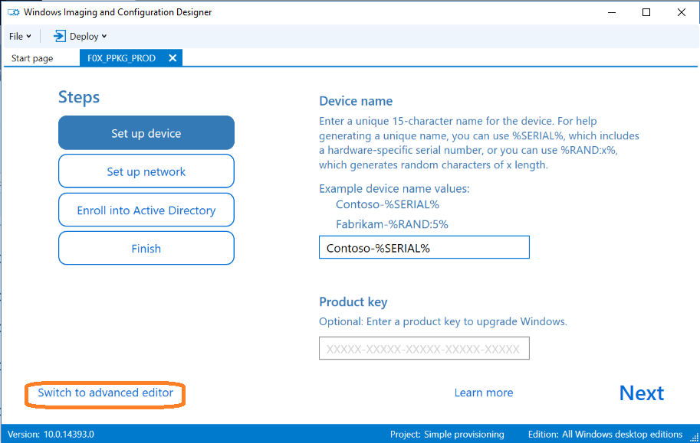
Task: Open the File menu
Action: pos(20,36)
